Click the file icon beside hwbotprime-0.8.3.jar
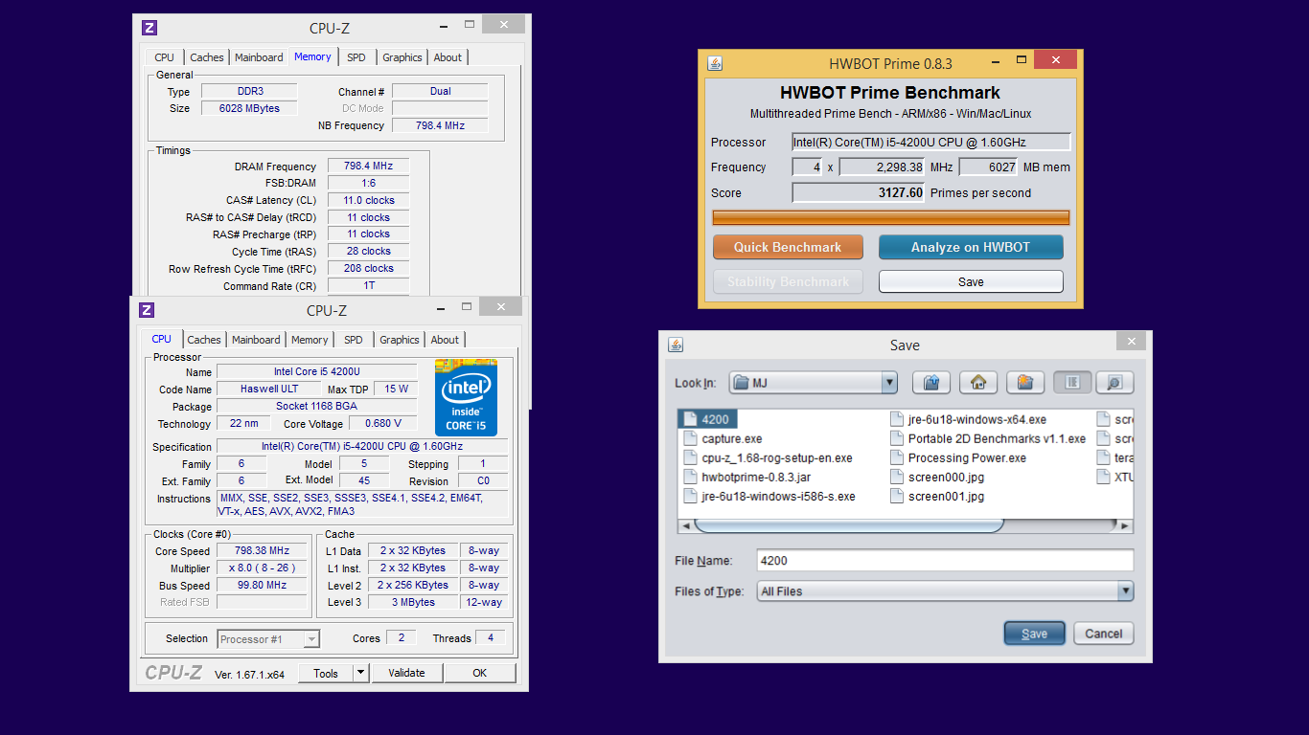Screen dimensions: 1309x735 pyautogui.click(x=692, y=477)
